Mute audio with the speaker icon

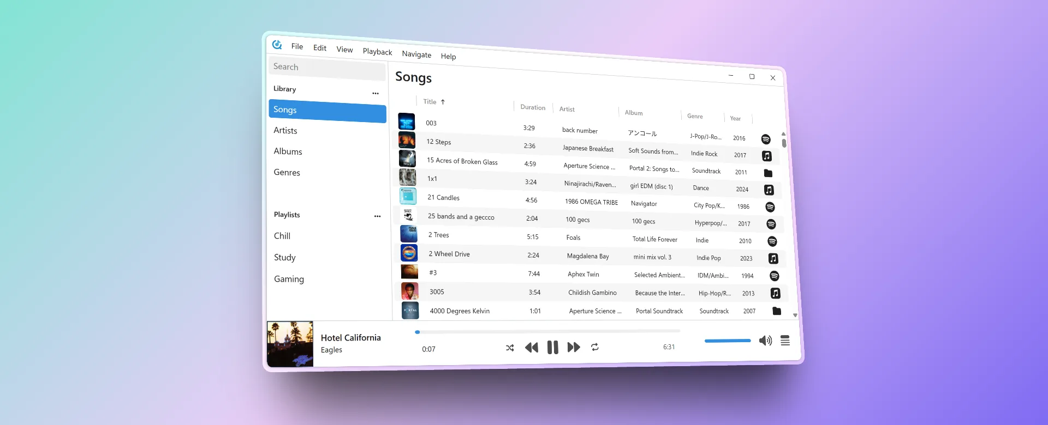(765, 341)
